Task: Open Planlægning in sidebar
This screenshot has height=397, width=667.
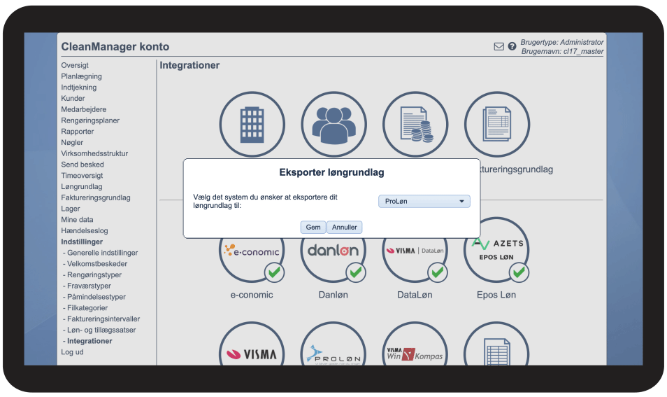Action: point(81,76)
